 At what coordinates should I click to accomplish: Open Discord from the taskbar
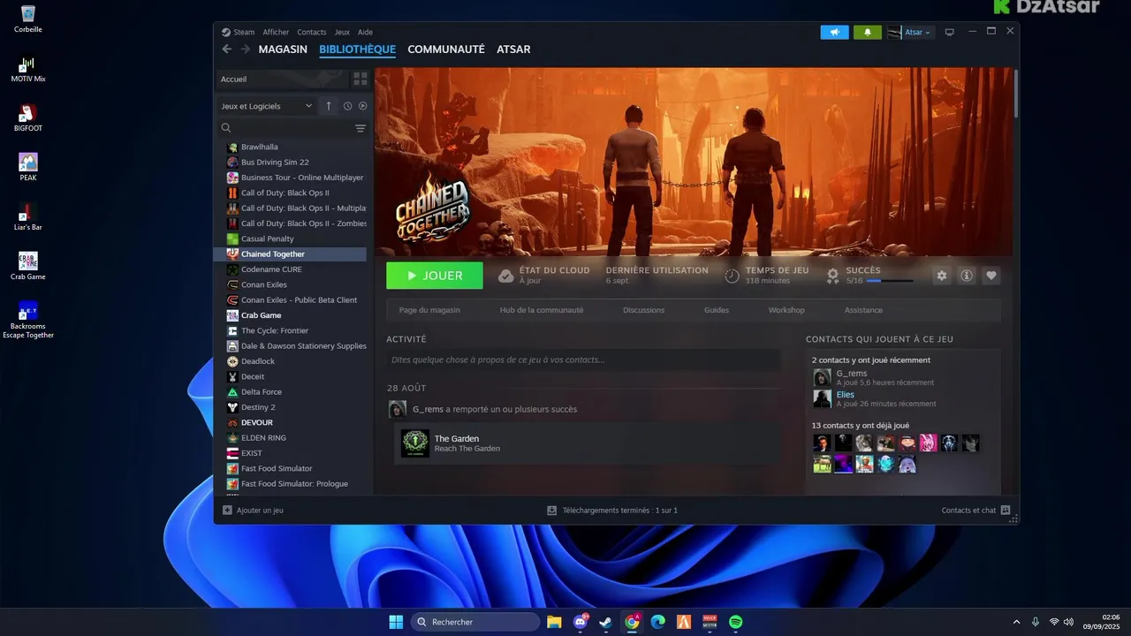581,622
